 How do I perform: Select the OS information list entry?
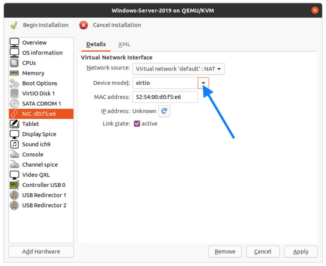(41, 52)
